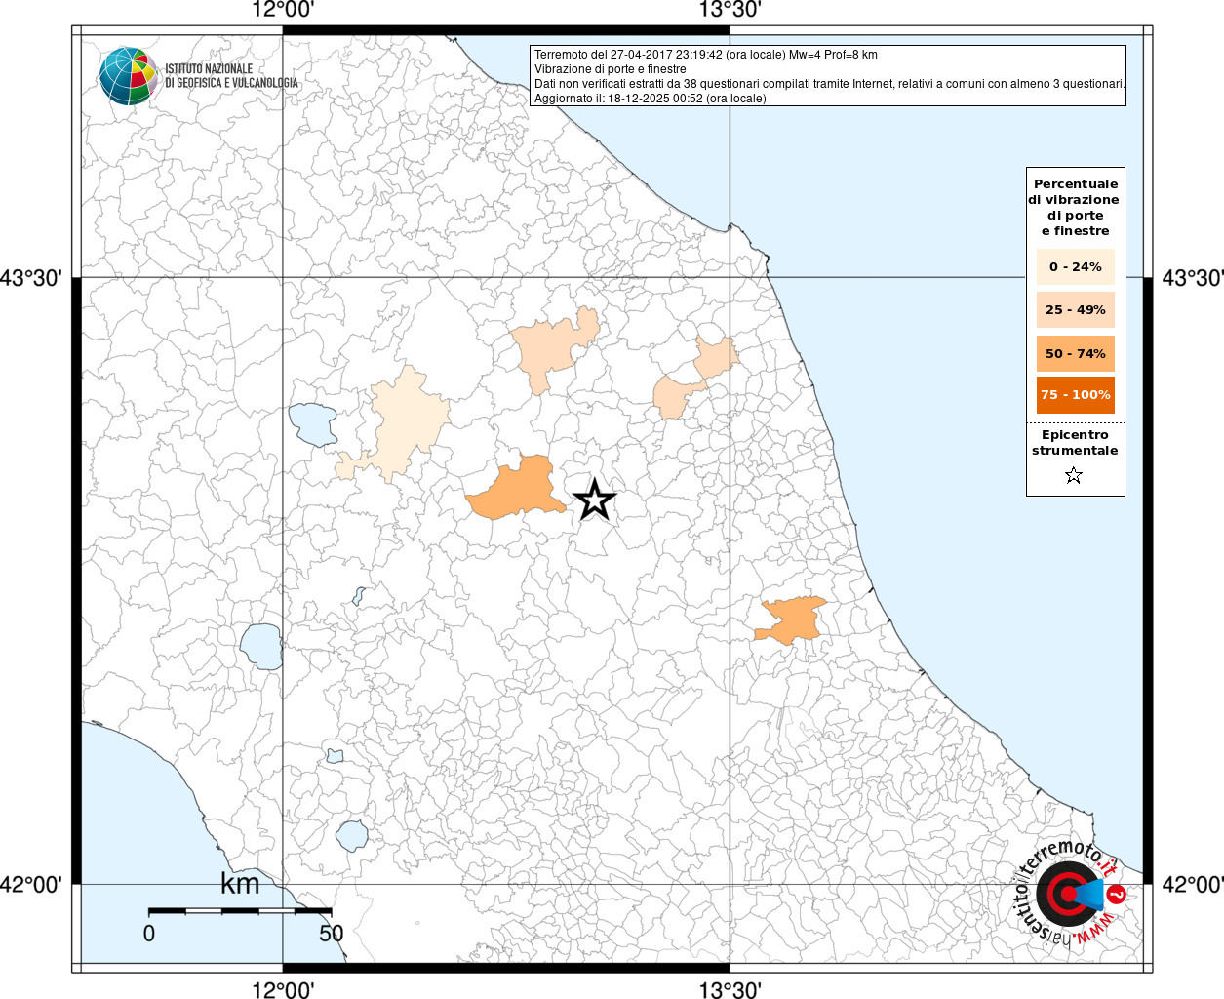The image size is (1224, 999).
Task: Click the left 43°30' latitude label
Action: click(x=31, y=278)
